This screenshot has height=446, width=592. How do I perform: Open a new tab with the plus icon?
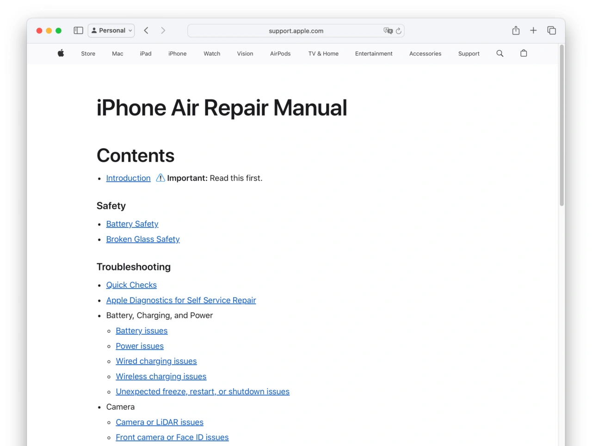[533, 30]
